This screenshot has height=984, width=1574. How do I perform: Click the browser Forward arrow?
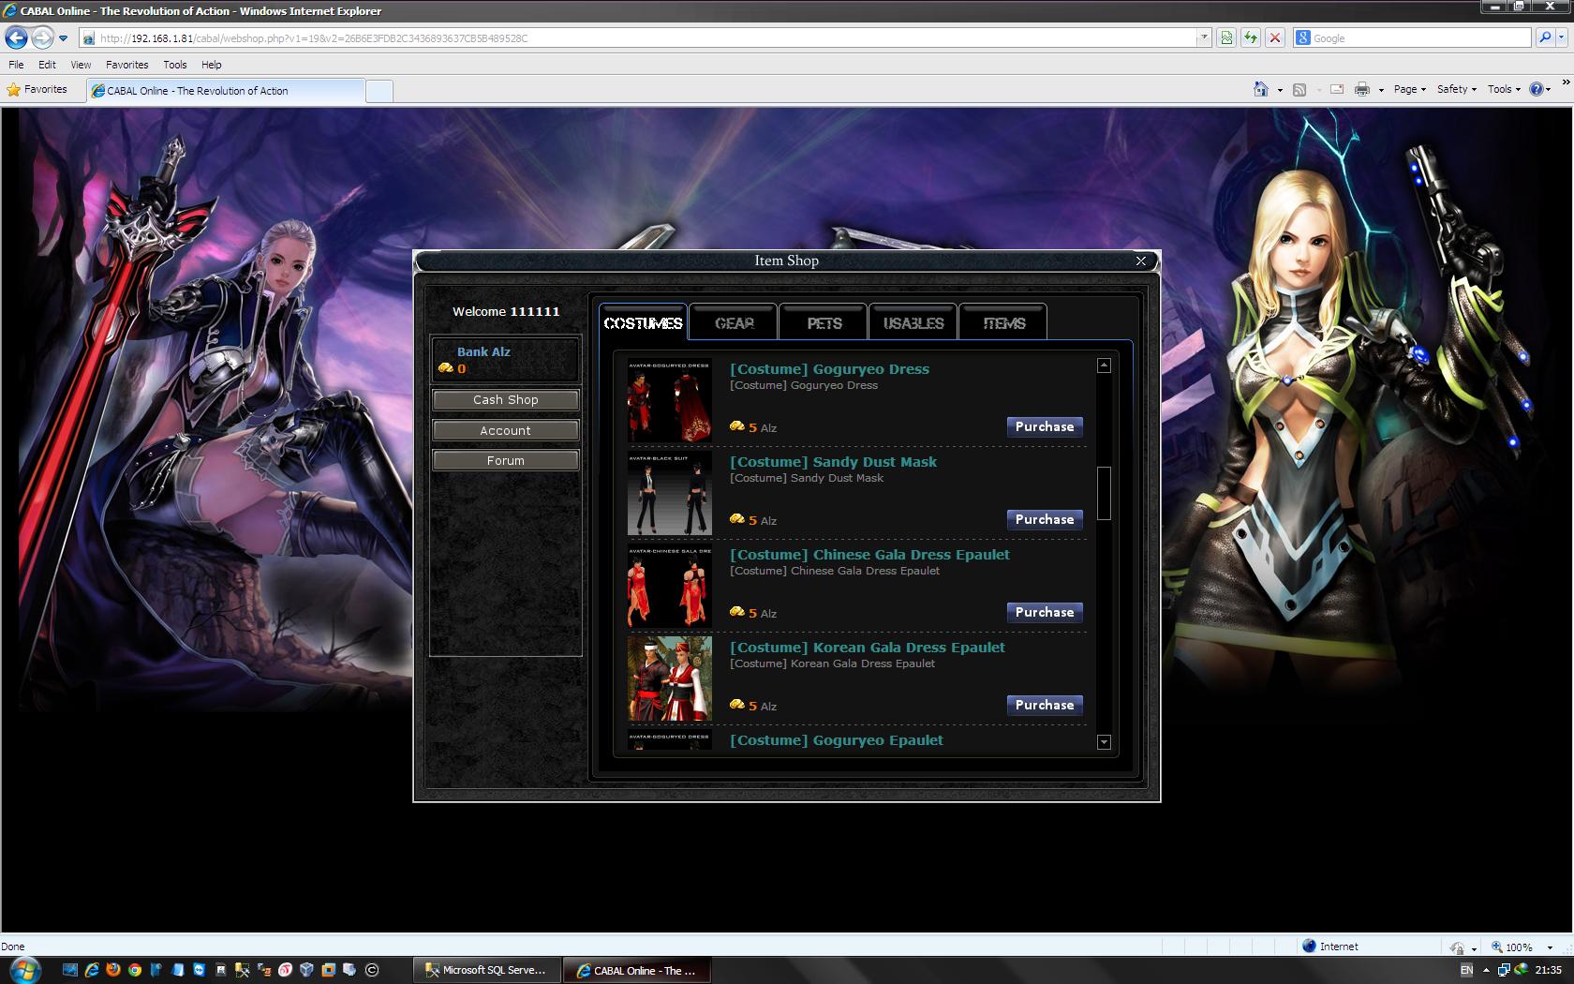click(42, 37)
